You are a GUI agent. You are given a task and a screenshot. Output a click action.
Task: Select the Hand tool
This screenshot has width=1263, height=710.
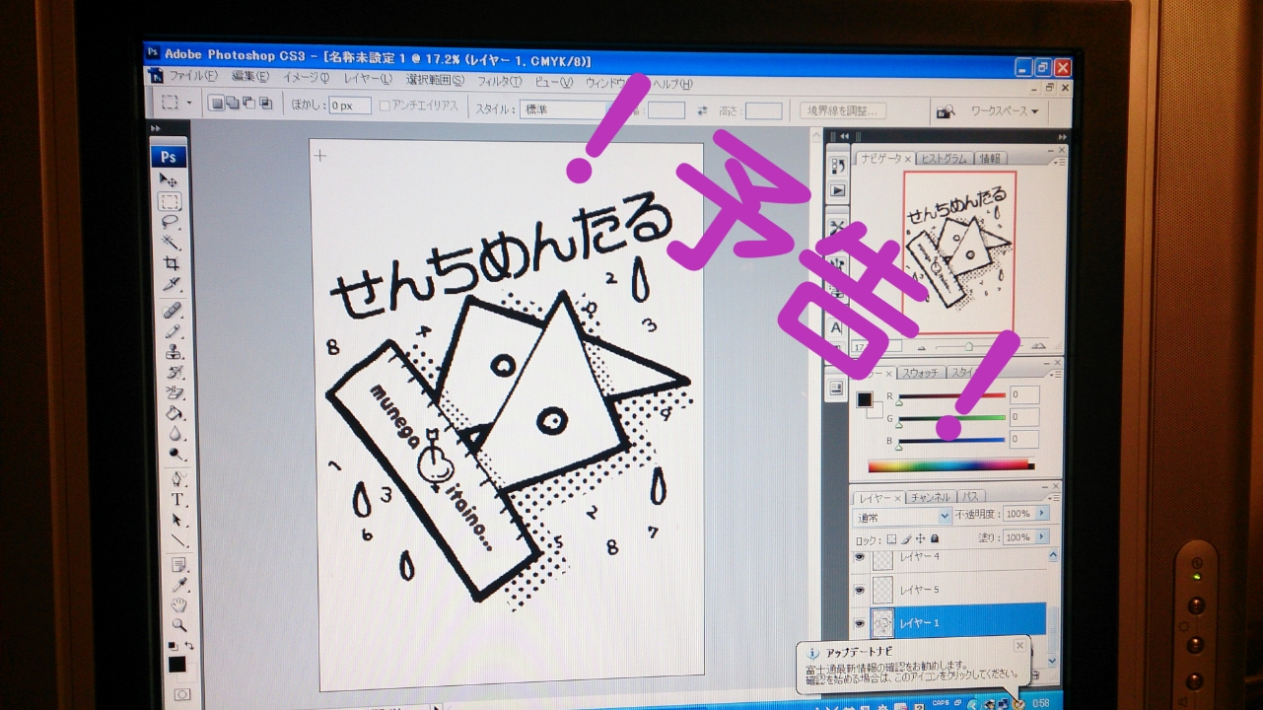pos(179,604)
